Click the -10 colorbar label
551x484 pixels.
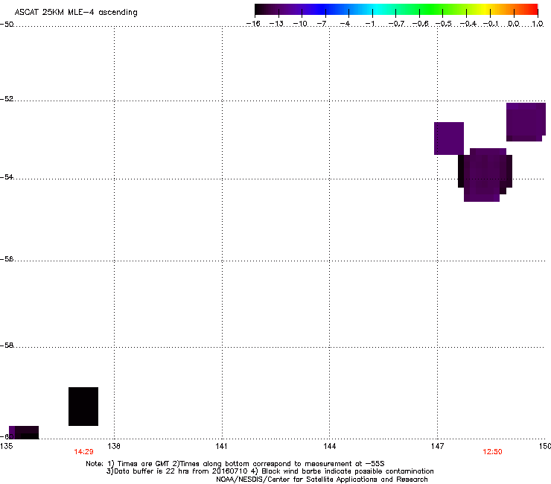pyautogui.click(x=300, y=24)
